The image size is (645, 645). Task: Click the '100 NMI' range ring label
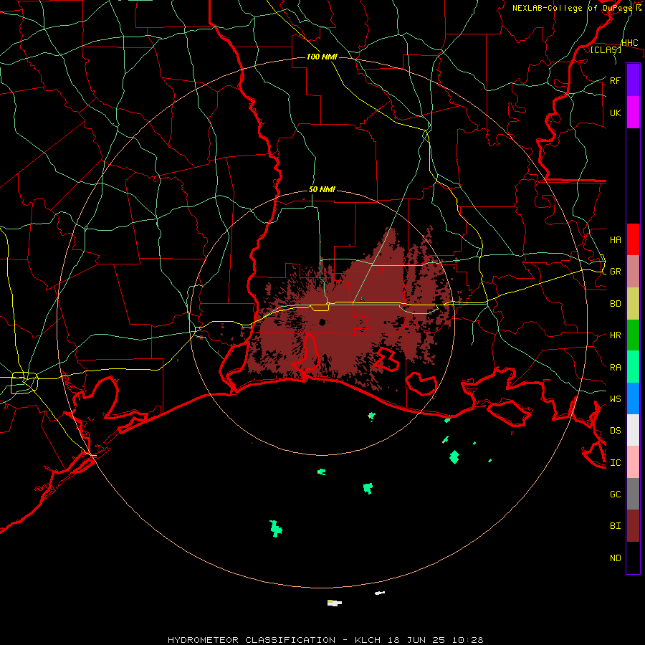click(x=322, y=57)
